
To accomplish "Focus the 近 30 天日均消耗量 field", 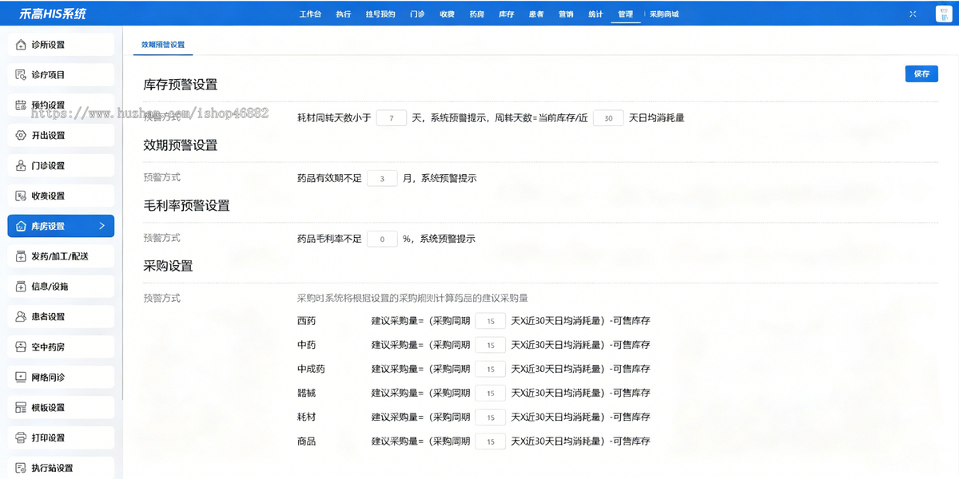I will tap(608, 118).
